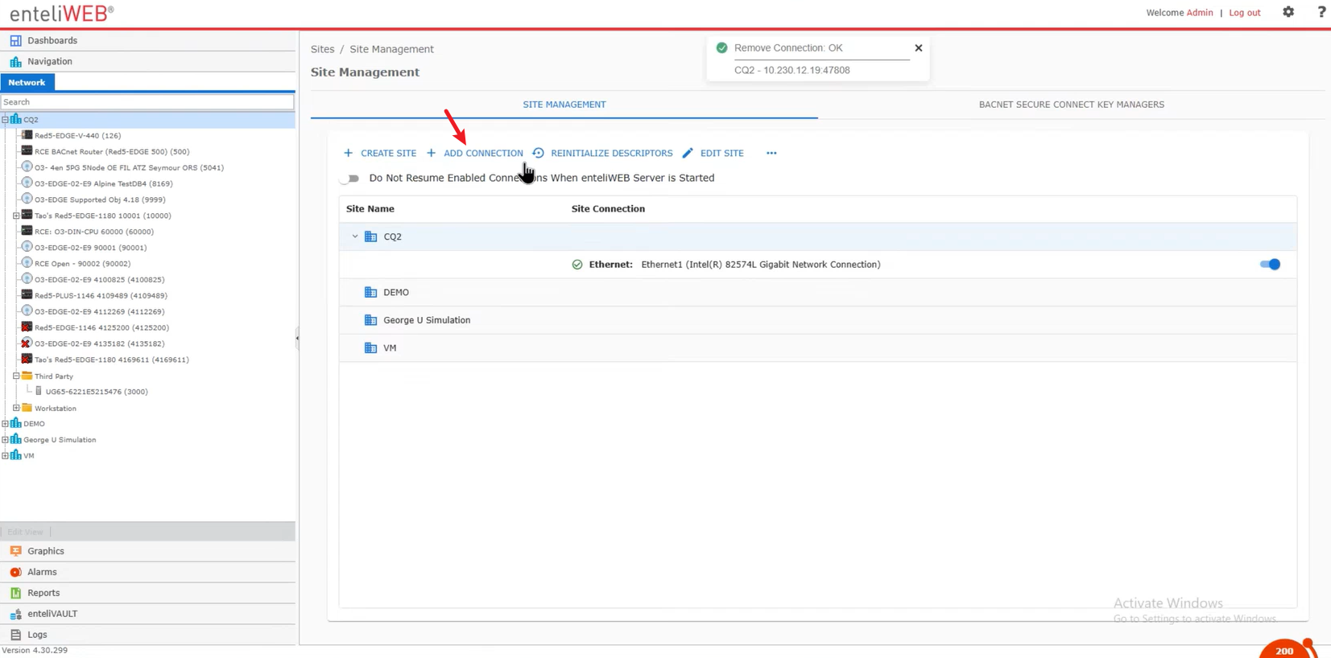Screen dimensions: 1331x658
Task: Open help question mark icon
Action: pos(1321,12)
